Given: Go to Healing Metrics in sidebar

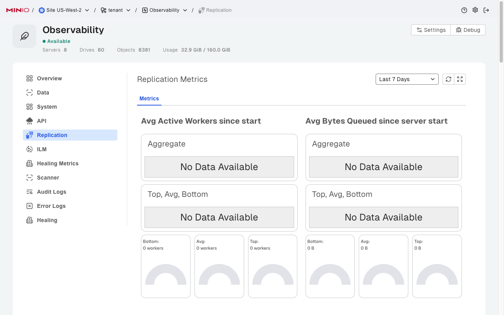Looking at the screenshot, I should tap(57, 163).
